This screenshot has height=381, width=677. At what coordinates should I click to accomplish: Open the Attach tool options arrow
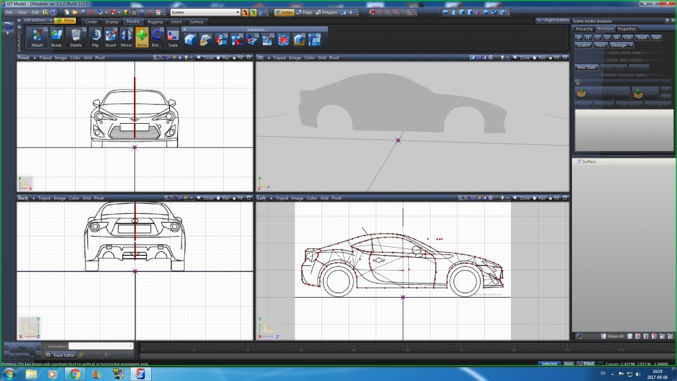(x=45, y=29)
